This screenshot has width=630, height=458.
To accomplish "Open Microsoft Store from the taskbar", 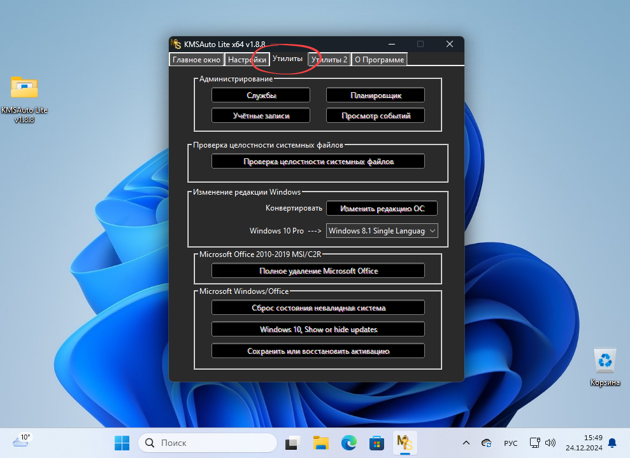I will 376,443.
